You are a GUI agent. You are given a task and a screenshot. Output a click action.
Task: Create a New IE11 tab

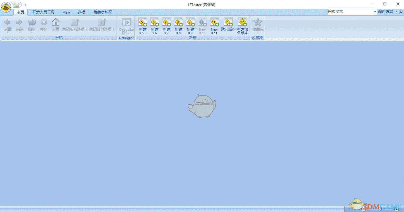214,26
